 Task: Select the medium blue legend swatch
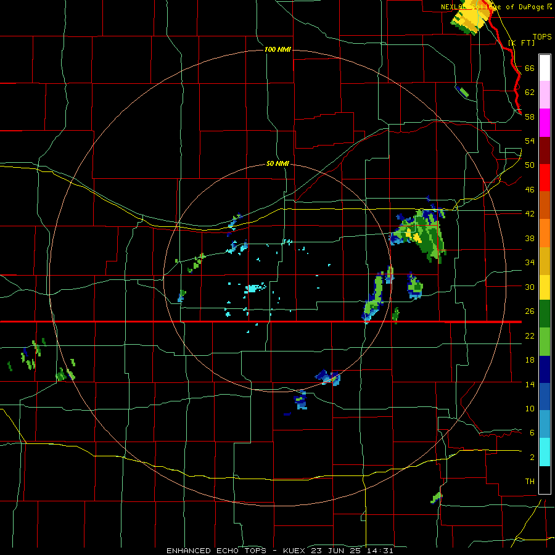tap(545, 397)
